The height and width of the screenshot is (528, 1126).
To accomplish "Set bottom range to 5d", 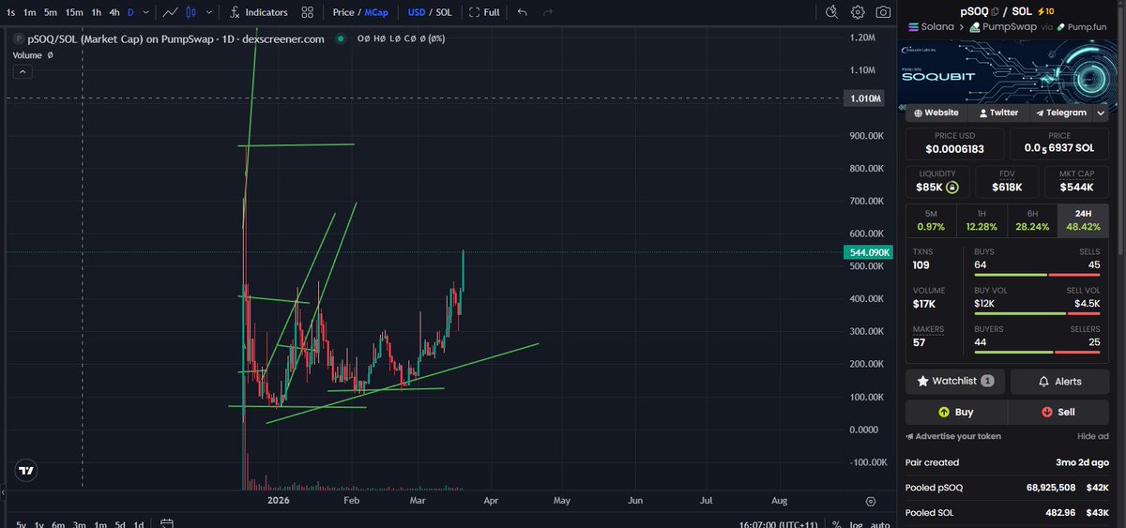I will [119, 523].
